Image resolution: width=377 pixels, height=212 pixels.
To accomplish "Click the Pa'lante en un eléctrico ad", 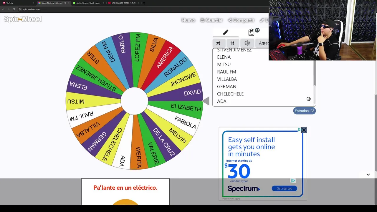I will (125, 192).
